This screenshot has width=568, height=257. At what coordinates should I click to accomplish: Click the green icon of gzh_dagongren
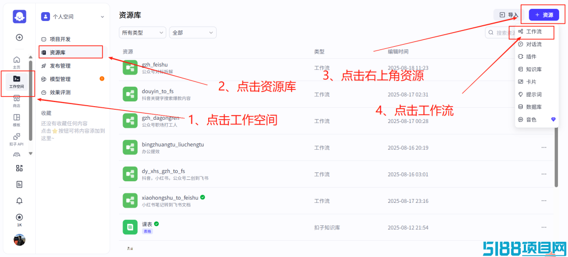point(130,120)
